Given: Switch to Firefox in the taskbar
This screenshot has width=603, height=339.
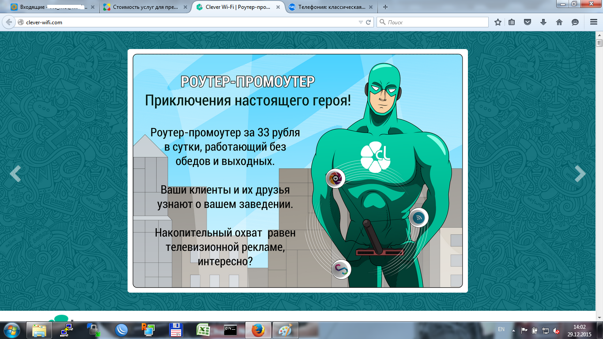Looking at the screenshot, I should pyautogui.click(x=257, y=330).
